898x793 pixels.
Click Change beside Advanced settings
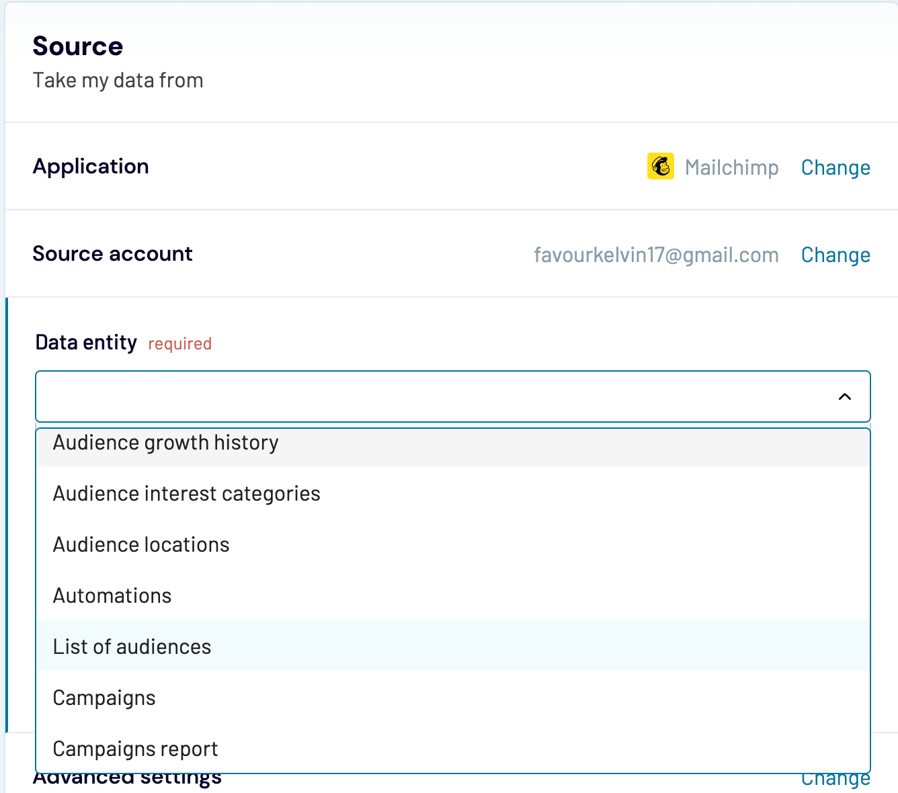click(x=835, y=778)
